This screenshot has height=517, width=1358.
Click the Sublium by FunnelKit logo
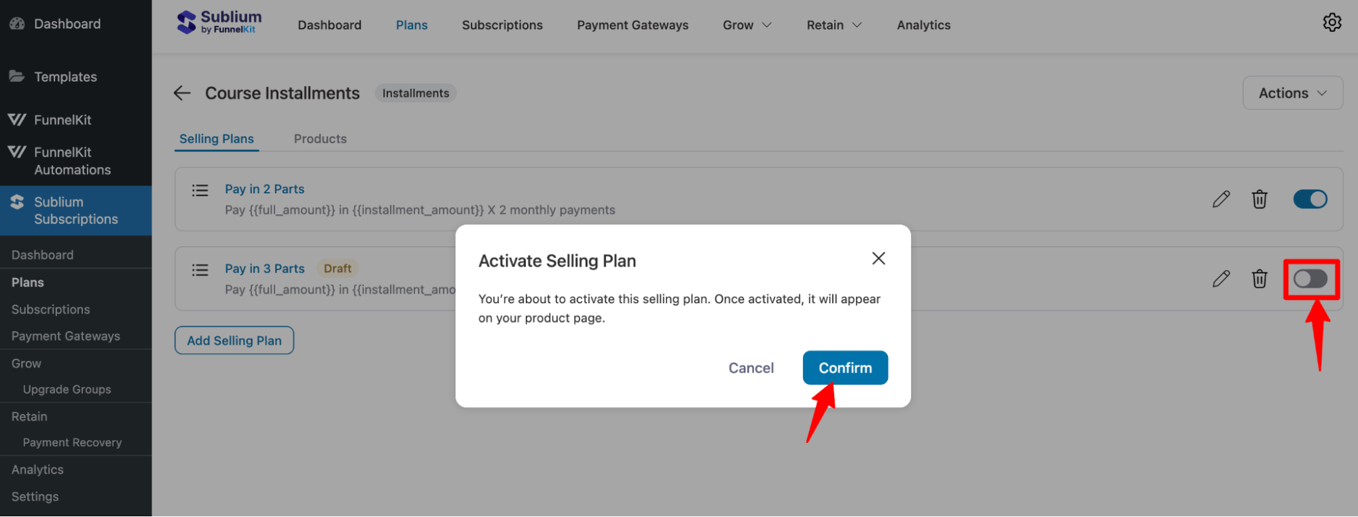pos(219,22)
